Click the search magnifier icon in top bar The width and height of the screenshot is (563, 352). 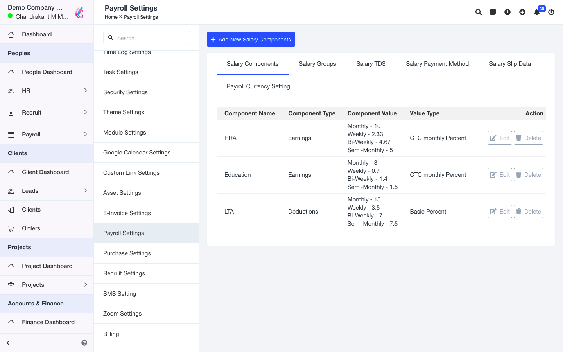click(478, 12)
